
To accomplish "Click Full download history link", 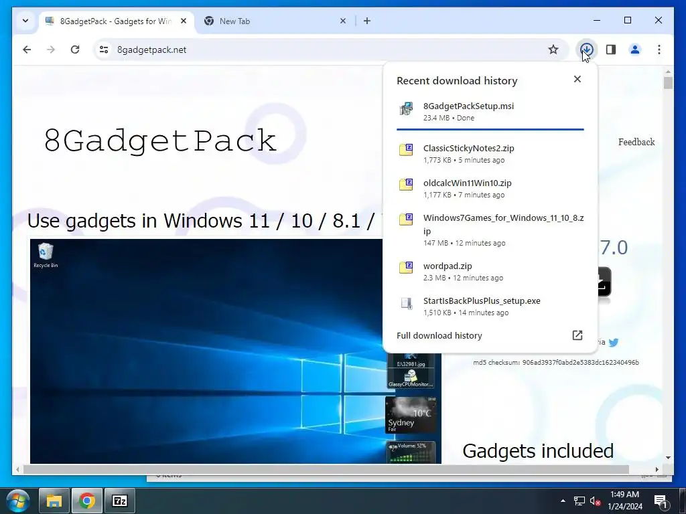I will pyautogui.click(x=439, y=335).
